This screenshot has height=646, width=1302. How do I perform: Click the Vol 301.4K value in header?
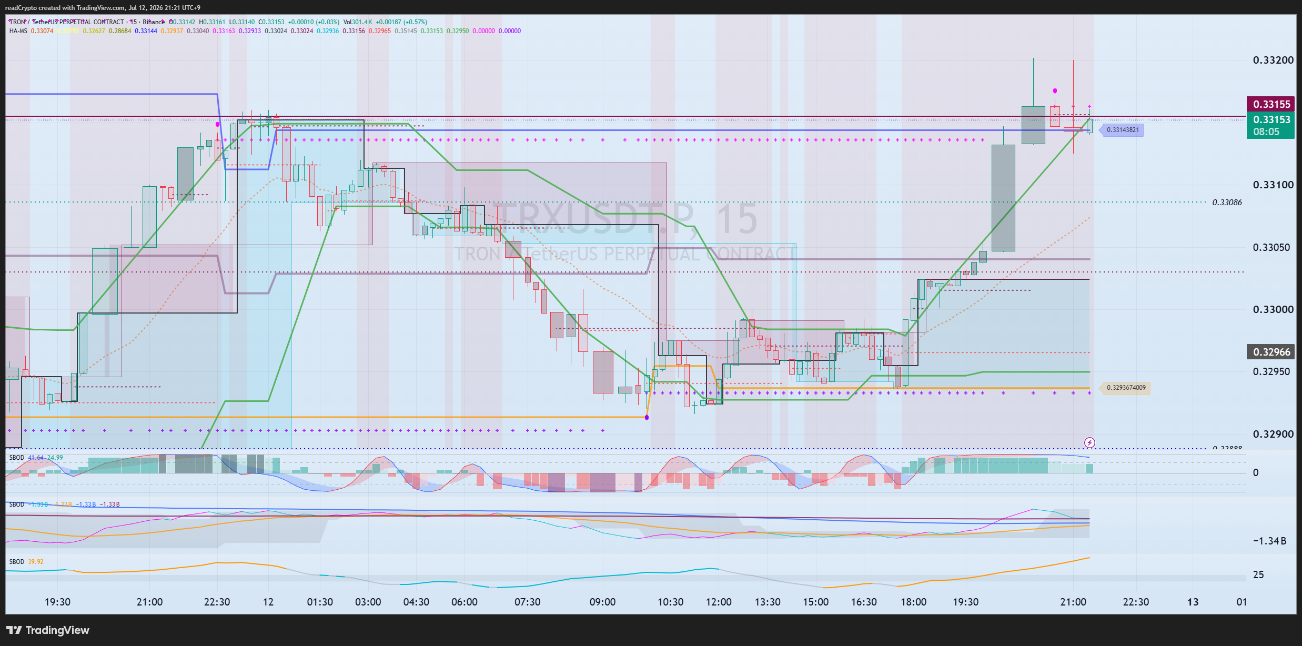pos(358,22)
